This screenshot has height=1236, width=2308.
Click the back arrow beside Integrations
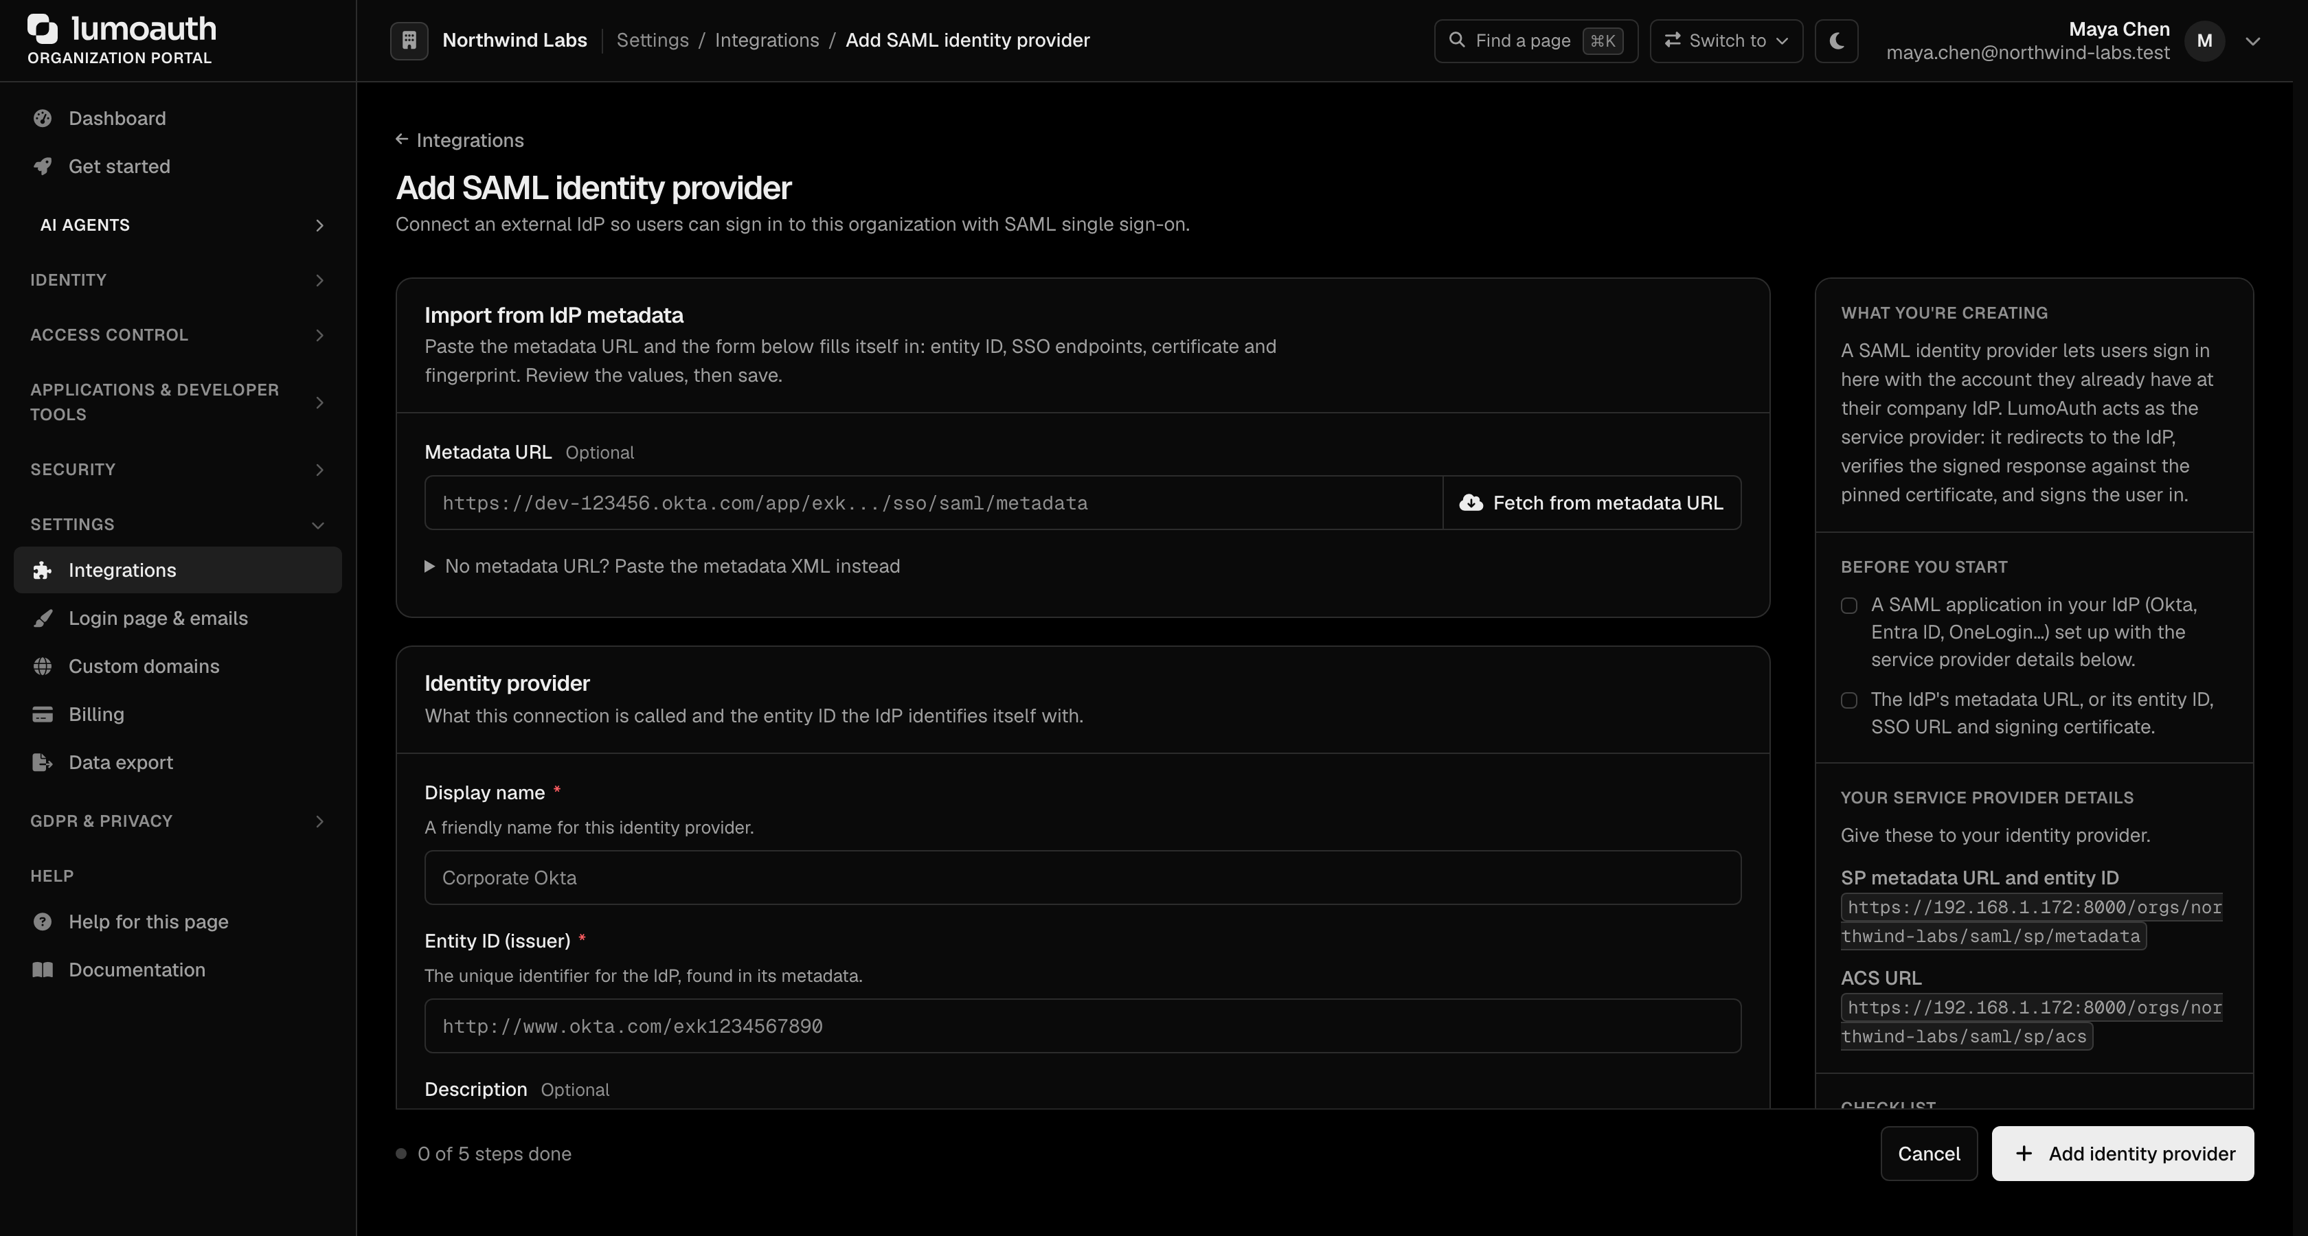pos(403,139)
